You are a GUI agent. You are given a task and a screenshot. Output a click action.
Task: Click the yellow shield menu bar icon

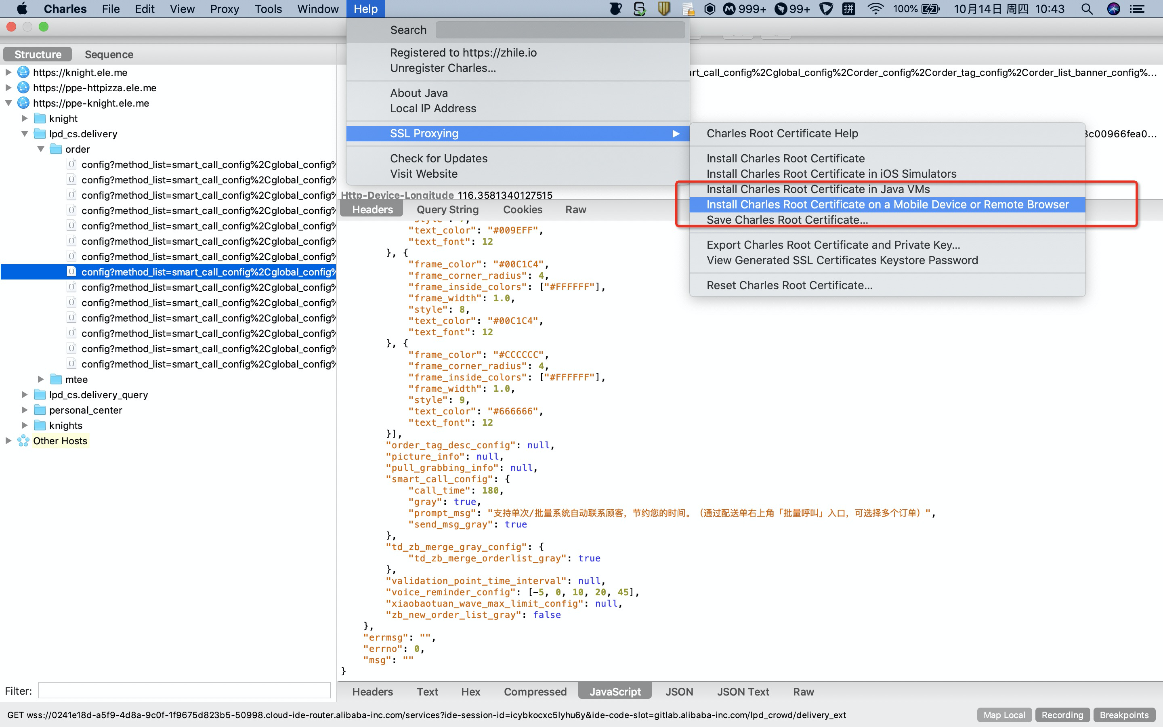click(x=664, y=8)
